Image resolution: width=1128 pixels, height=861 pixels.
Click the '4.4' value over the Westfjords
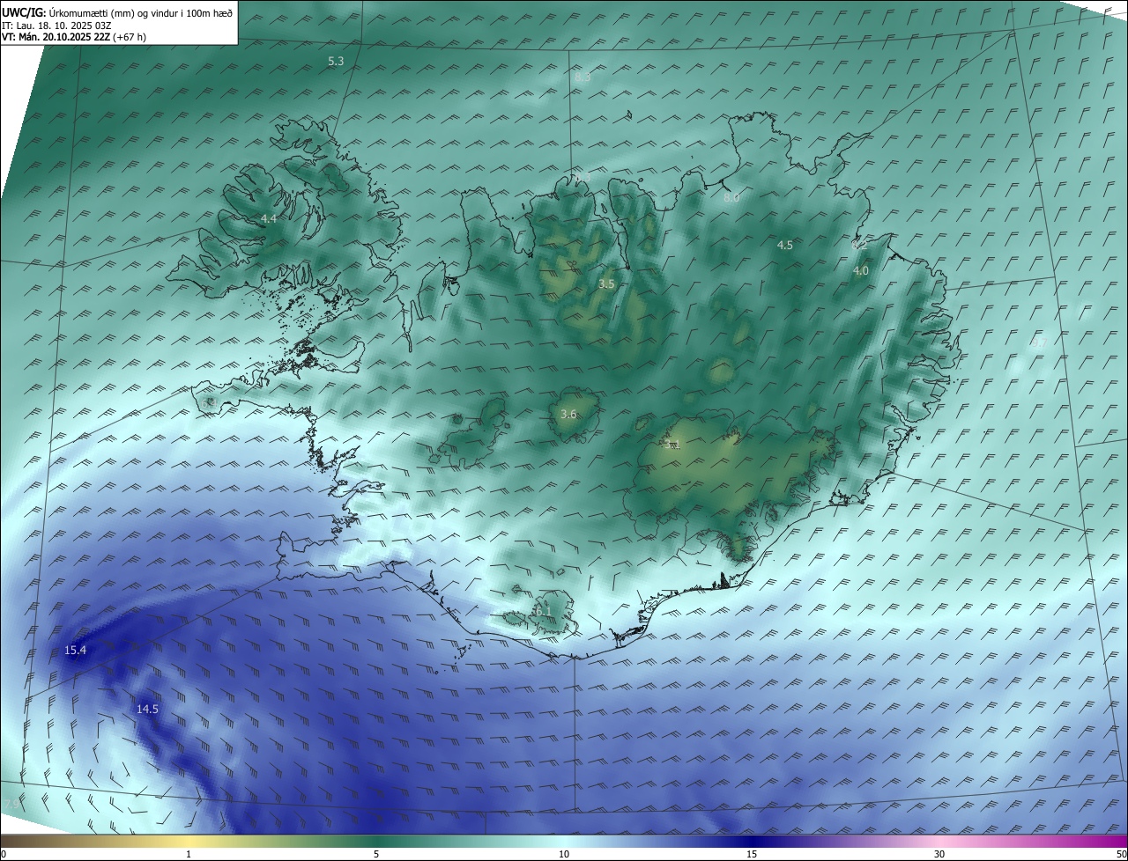pyautogui.click(x=269, y=218)
